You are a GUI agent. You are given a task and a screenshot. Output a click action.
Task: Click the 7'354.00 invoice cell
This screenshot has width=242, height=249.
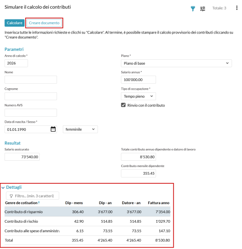(163, 212)
